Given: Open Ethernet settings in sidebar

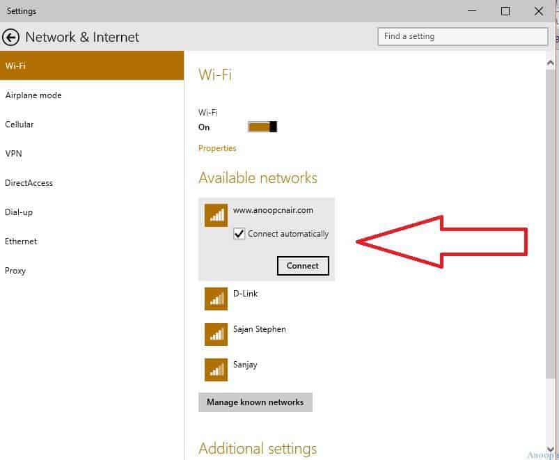Looking at the screenshot, I should [21, 241].
